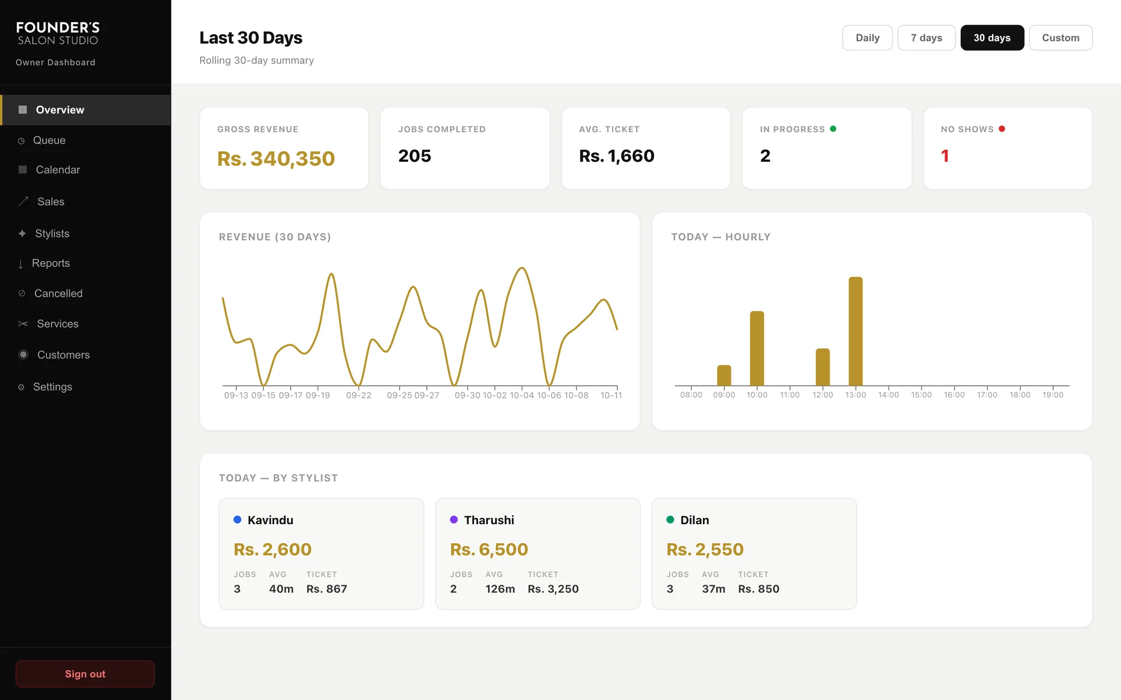Open the Cancelled appointments page
This screenshot has width=1121, height=700.
coord(86,293)
